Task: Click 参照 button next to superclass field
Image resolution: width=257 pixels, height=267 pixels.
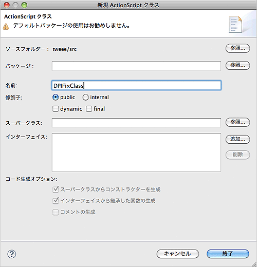Action: tap(237, 122)
